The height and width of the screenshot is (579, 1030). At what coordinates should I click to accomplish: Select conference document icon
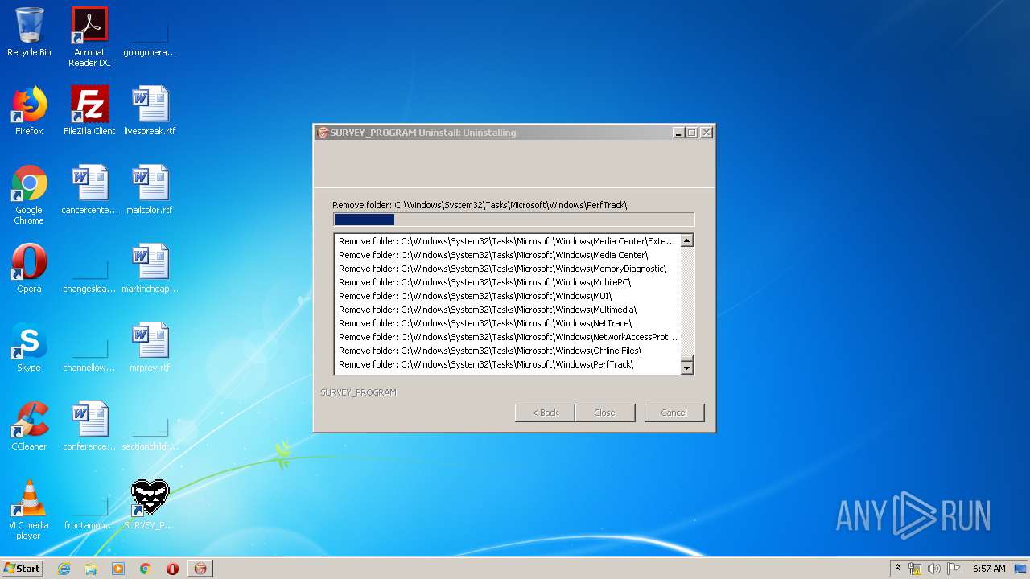pos(89,426)
